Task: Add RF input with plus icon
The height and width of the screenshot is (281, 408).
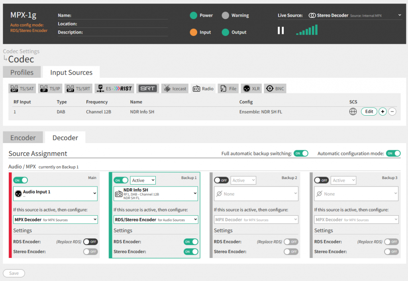Action: pos(382,112)
